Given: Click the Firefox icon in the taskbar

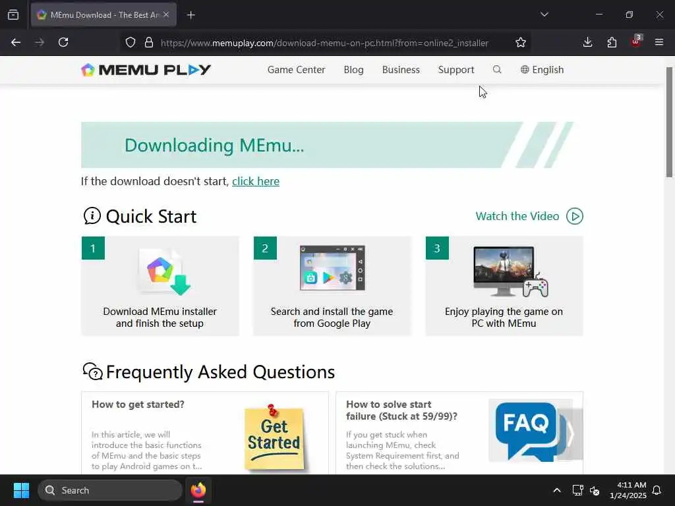Looking at the screenshot, I should [x=198, y=490].
